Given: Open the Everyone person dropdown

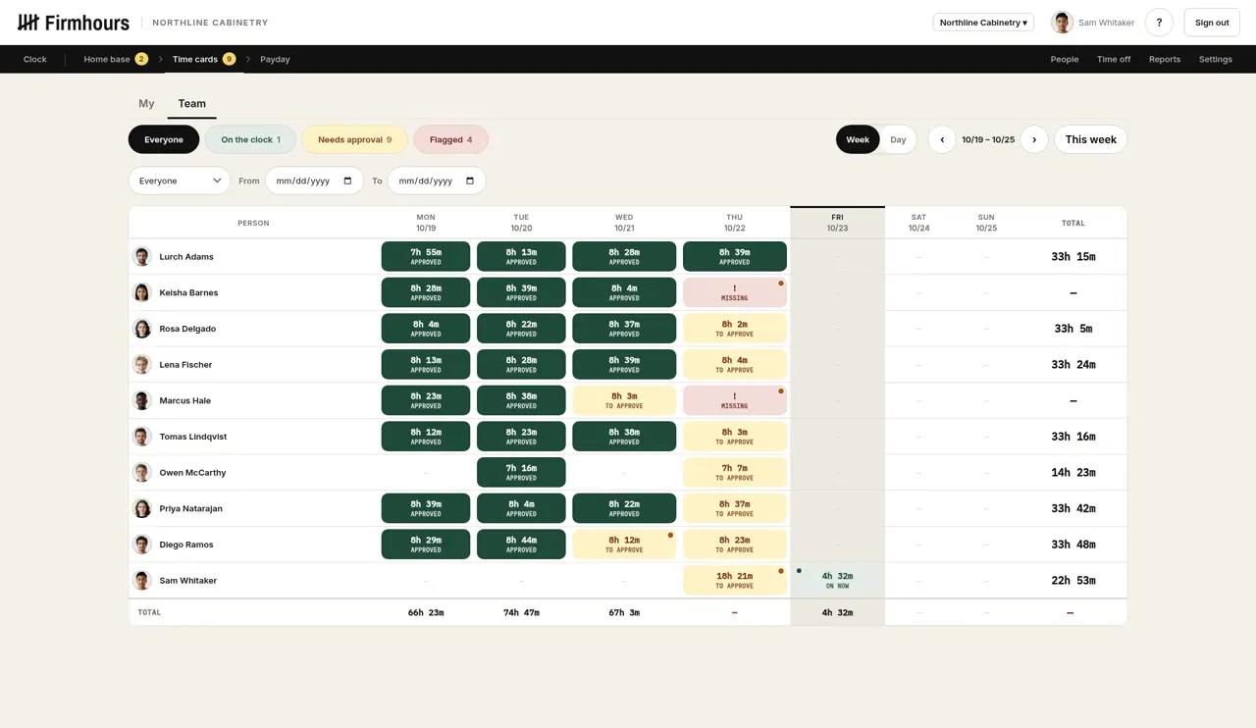Looking at the screenshot, I should (180, 181).
